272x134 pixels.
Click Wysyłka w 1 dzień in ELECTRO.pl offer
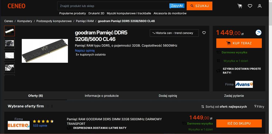tap(200, 129)
